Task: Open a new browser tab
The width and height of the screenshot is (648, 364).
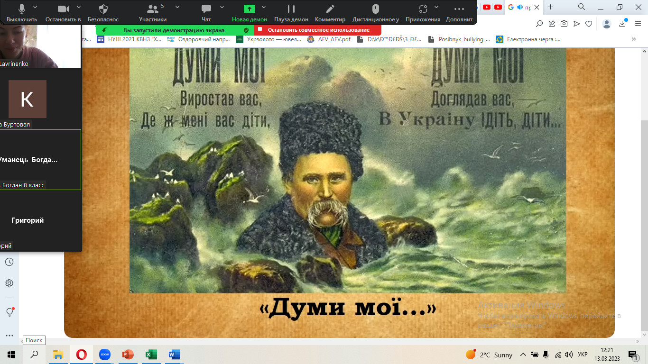Action: [550, 7]
